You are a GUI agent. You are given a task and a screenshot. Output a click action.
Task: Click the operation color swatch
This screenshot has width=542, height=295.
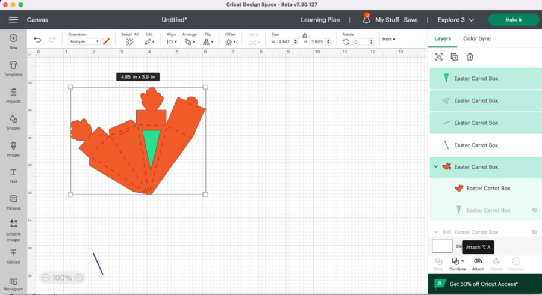(x=107, y=41)
